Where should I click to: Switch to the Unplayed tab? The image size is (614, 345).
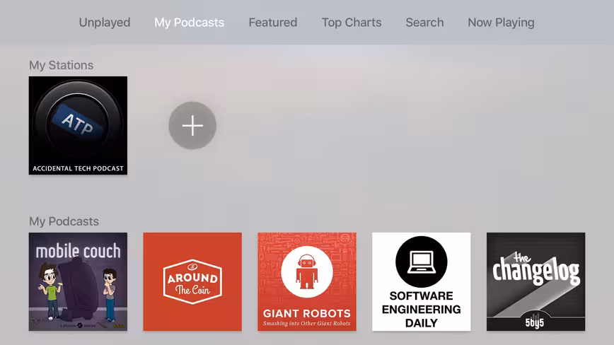point(105,23)
